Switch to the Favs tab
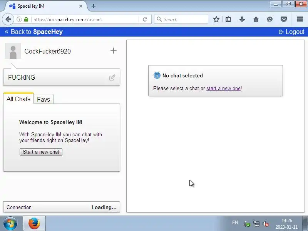The image size is (308, 231). (44, 99)
